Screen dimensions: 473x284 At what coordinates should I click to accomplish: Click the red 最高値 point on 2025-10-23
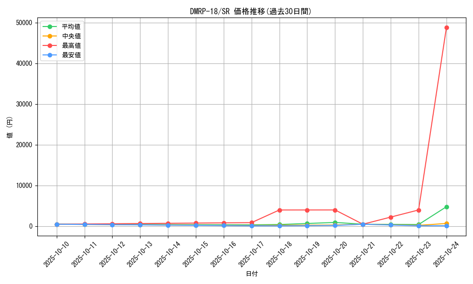point(419,210)
